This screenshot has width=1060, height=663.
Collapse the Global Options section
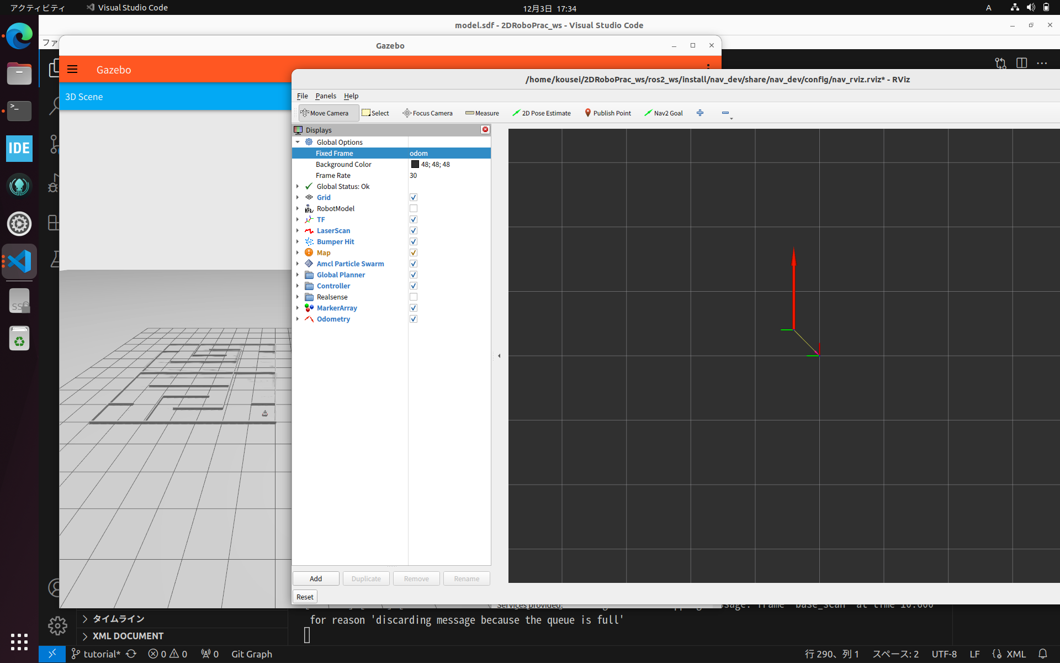(299, 142)
